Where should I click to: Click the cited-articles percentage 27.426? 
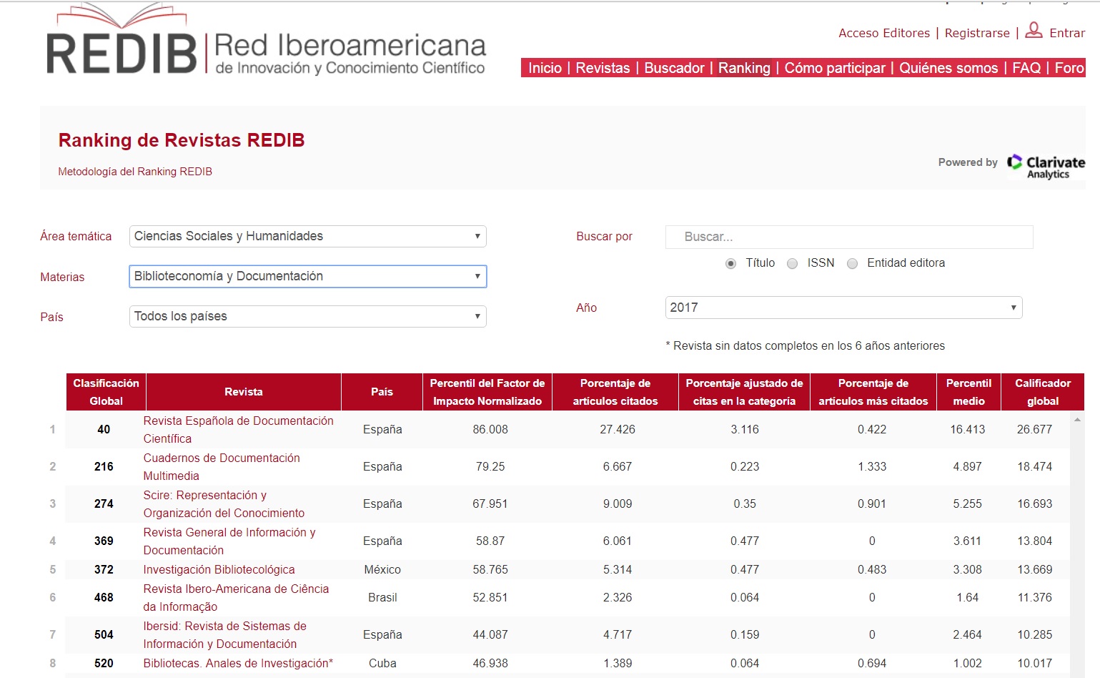coord(618,430)
